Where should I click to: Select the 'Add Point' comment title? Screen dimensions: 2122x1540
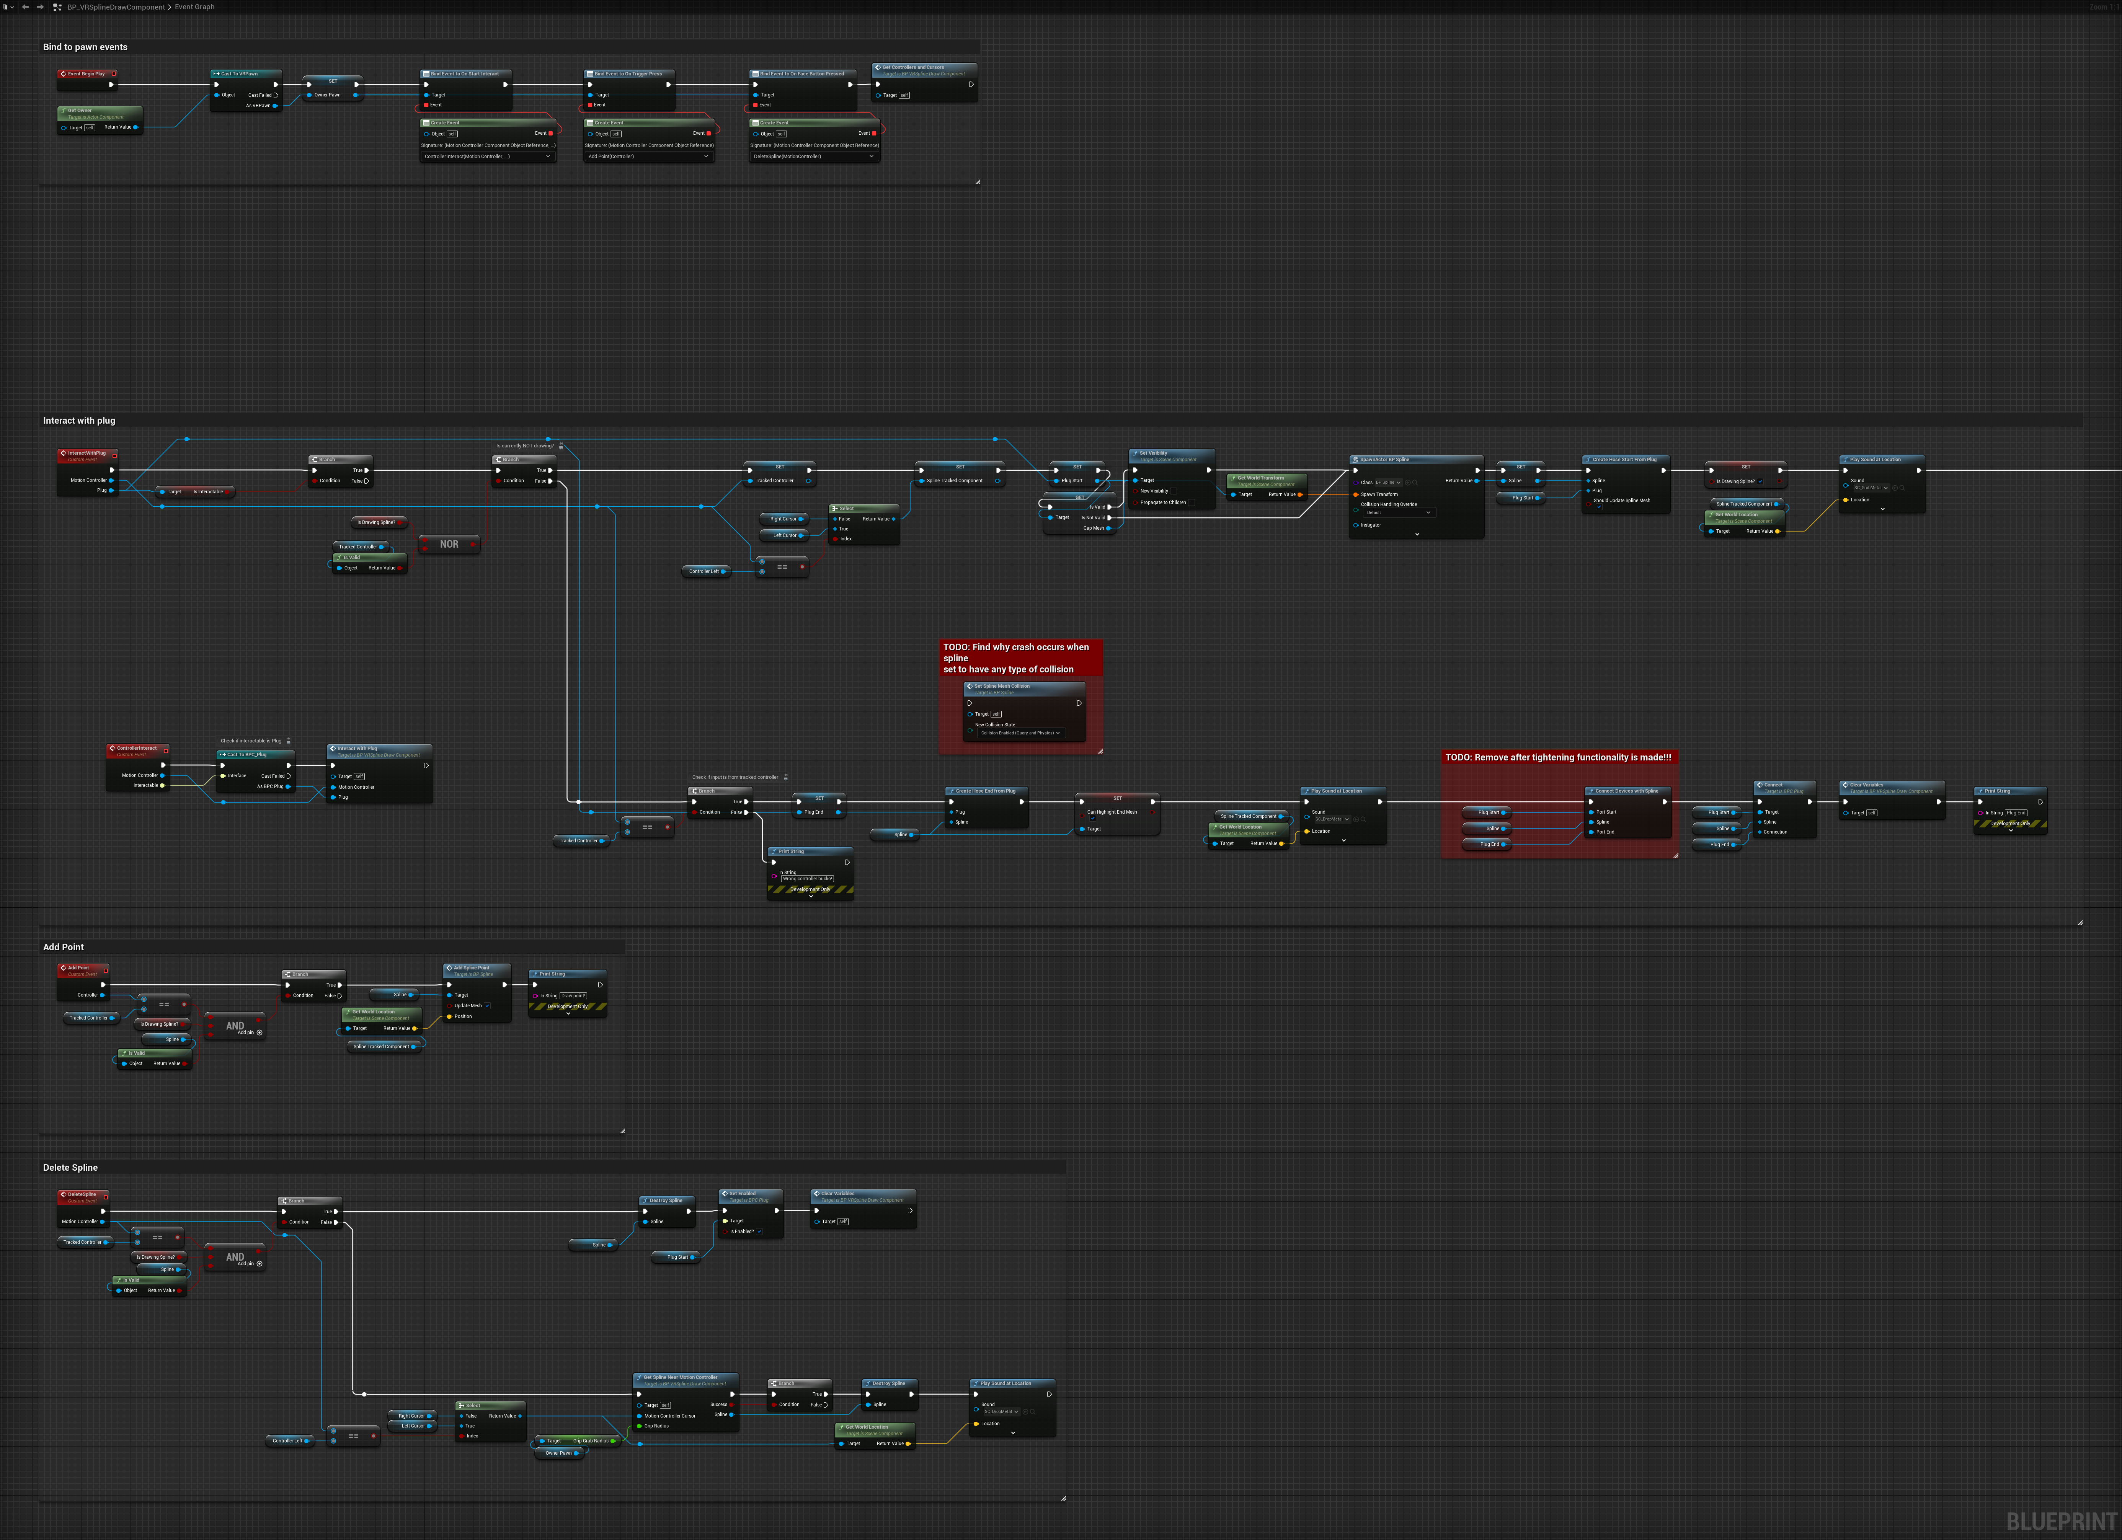coord(64,947)
